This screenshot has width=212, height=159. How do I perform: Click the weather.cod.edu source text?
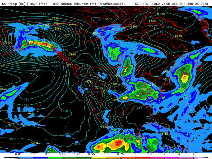coord(113,4)
